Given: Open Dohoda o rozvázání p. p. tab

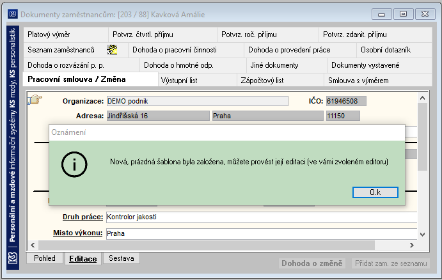Looking at the screenshot, I should pos(81,65).
